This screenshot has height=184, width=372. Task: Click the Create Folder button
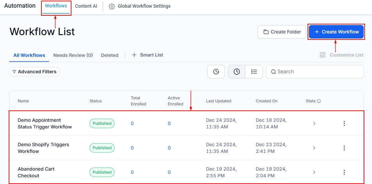[282, 32]
